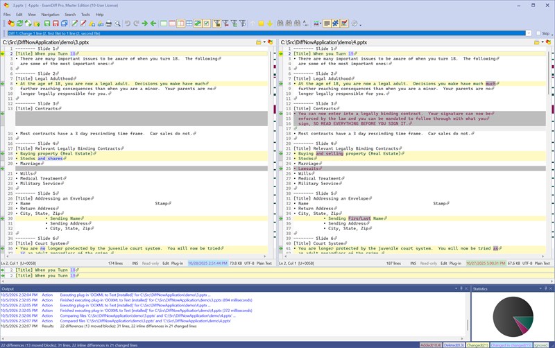Image resolution: width=555 pixels, height=348 pixels.
Task: Toggle the green synchronized scrolling button
Action: (198, 24)
